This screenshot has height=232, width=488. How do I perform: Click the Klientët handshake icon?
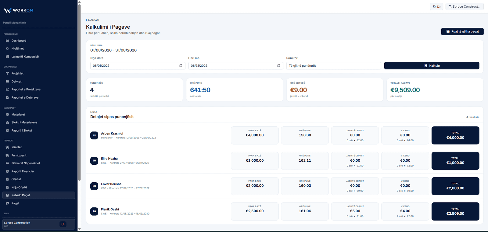pyautogui.click(x=7, y=147)
